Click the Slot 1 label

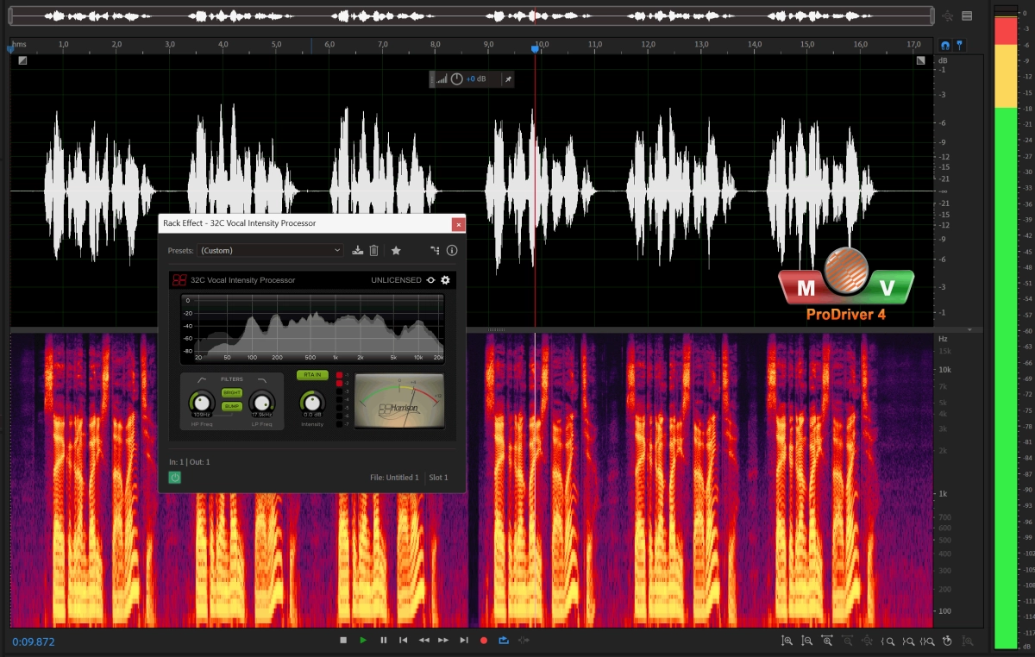439,477
